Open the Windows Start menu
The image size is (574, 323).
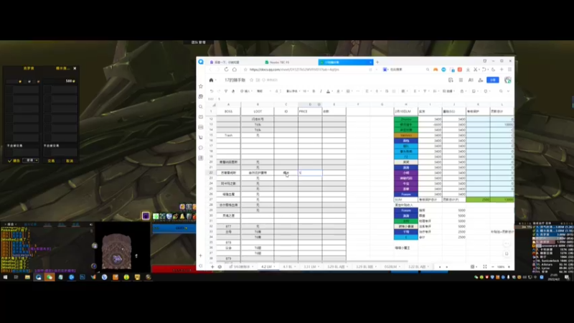tap(6, 277)
